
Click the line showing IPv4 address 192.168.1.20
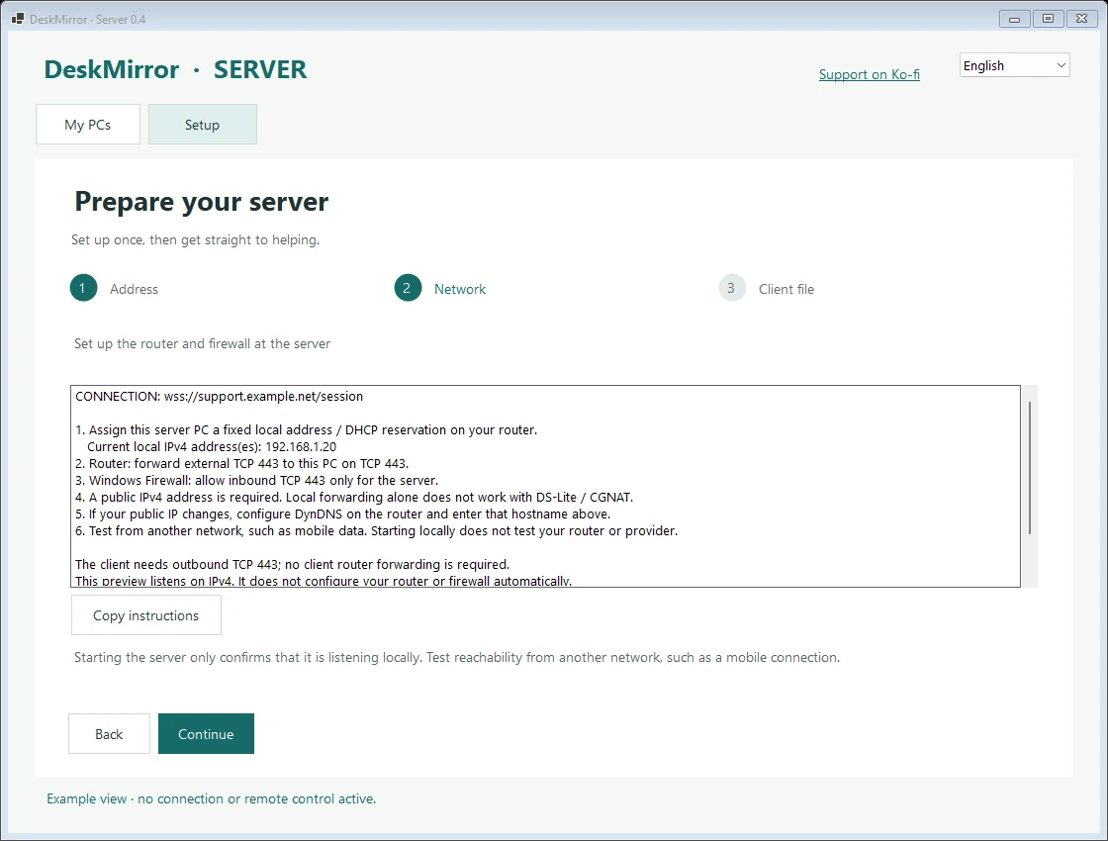click(x=212, y=446)
